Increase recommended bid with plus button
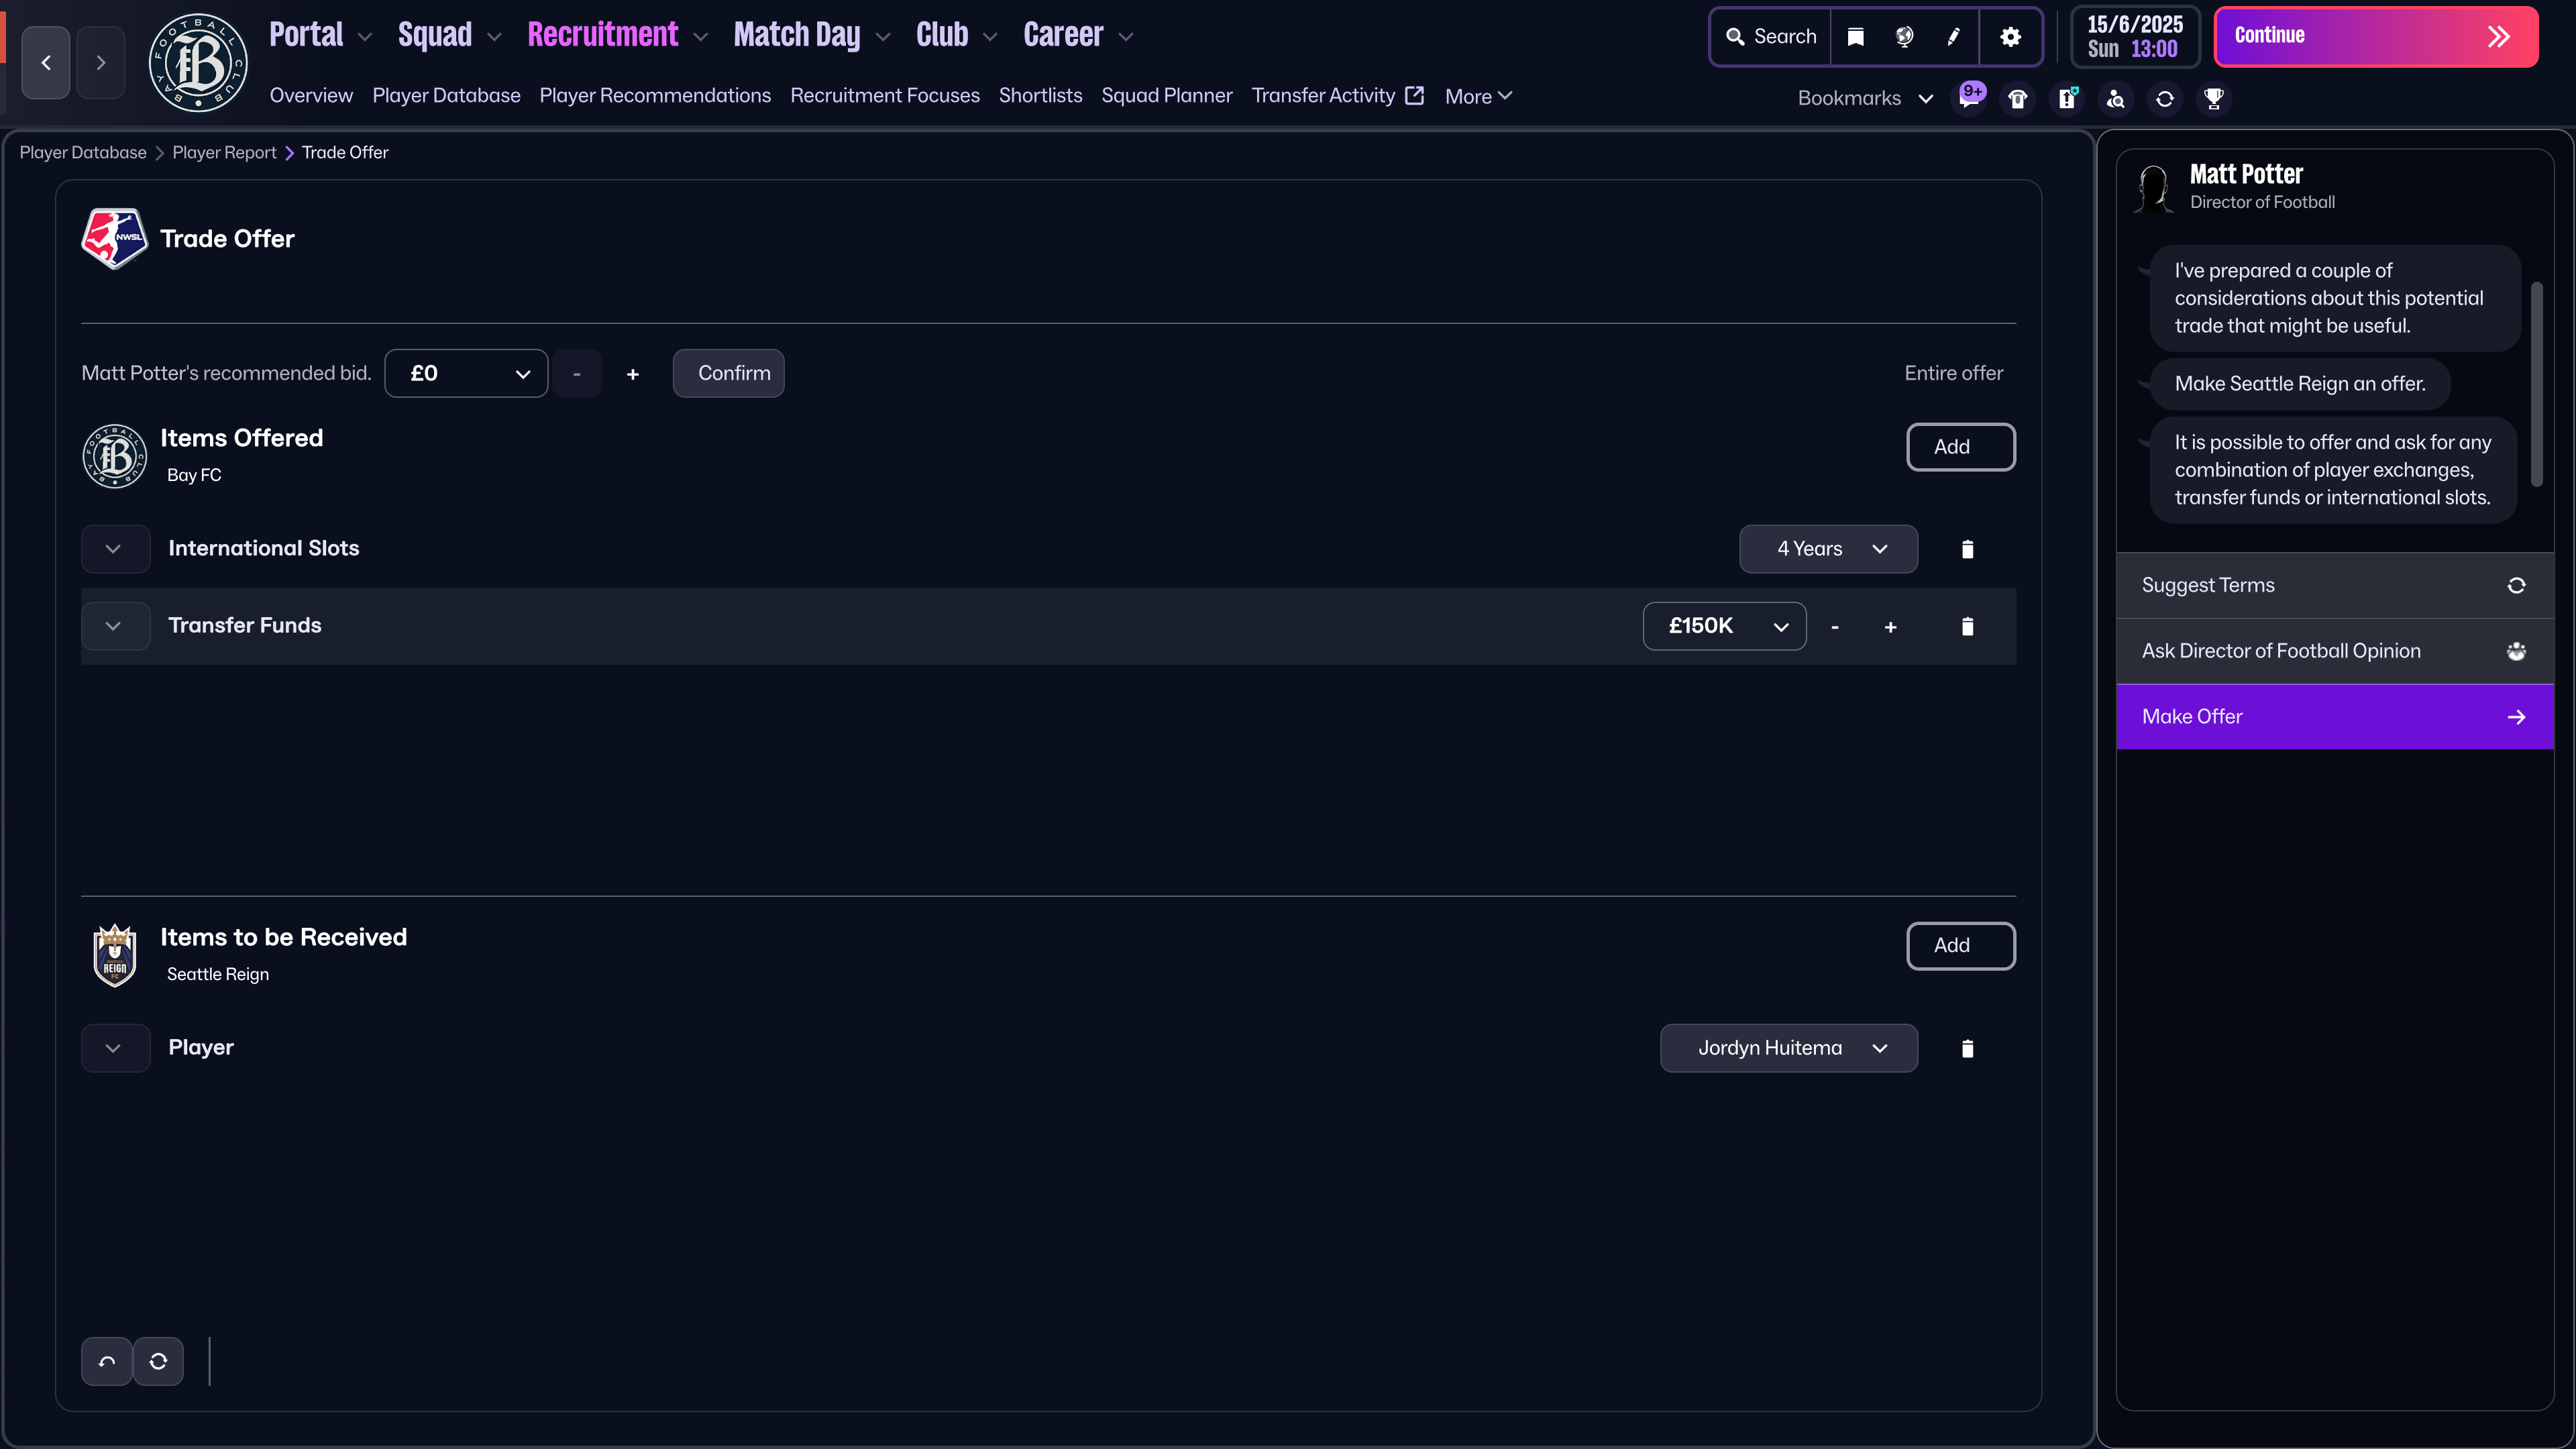Screen dimensions: 2576x1449 coord(632,374)
